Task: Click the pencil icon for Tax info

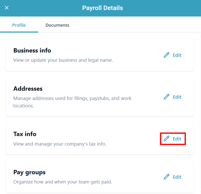Action: pyautogui.click(x=167, y=139)
